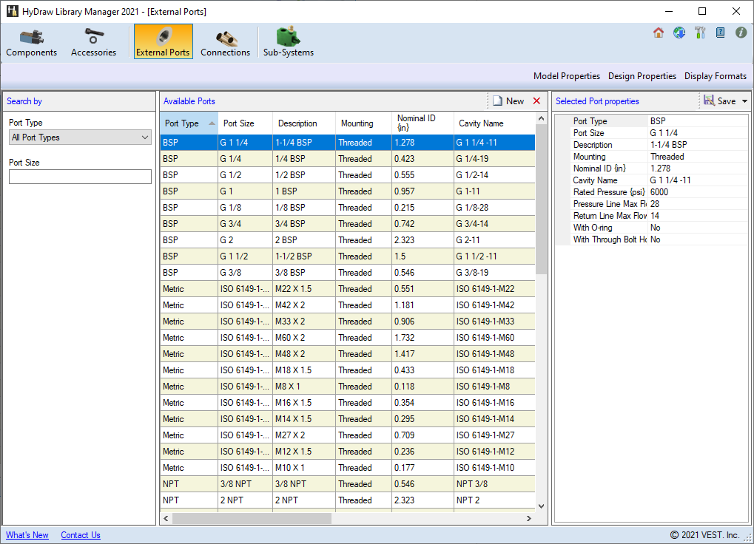Screen dimensions: 754x544
Task: Click the vertical scrollbar down arrow
Action: [541, 506]
